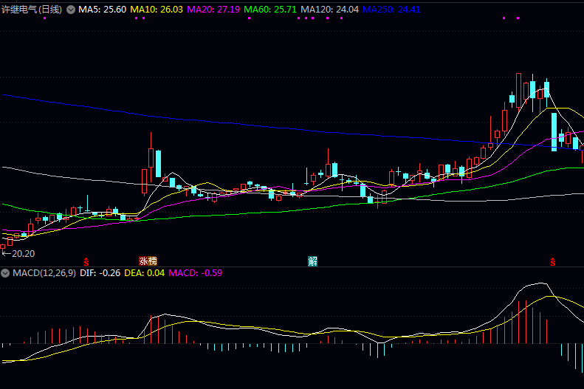The width and height of the screenshot is (584, 389).
Task: Click the 20.20 low price label
Action: (x=23, y=254)
